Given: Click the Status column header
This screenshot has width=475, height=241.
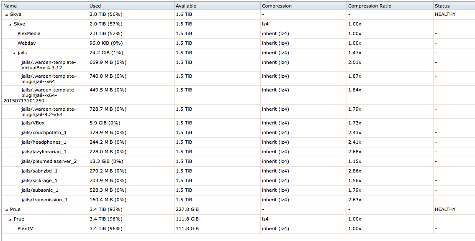Looking at the screenshot, I should pyautogui.click(x=454, y=6).
